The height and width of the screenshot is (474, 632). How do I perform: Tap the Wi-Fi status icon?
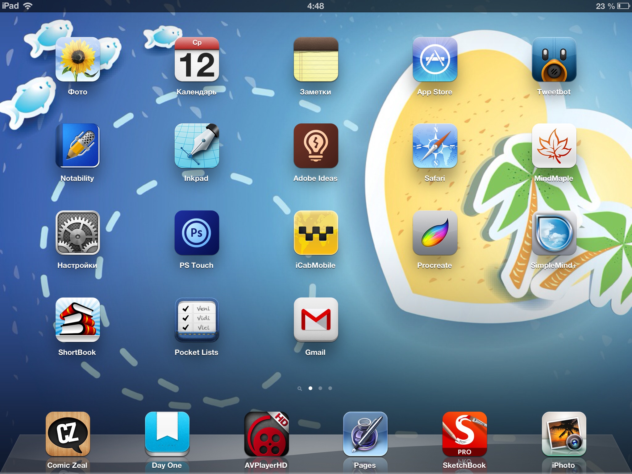28,6
